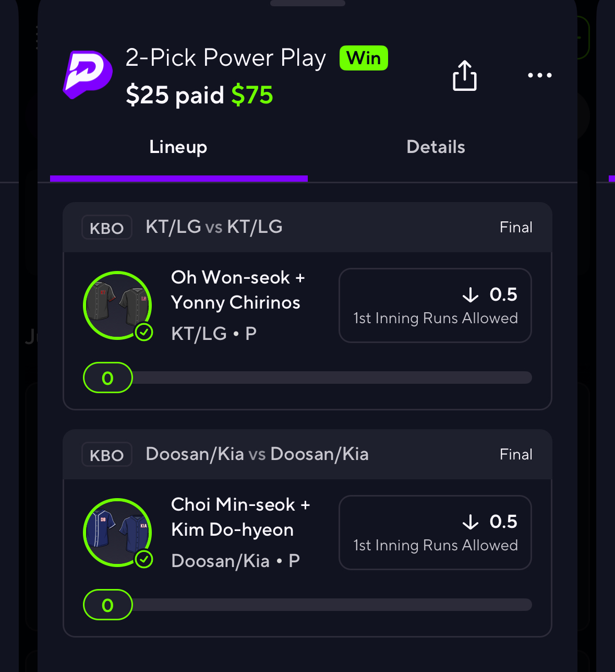Tap green checkmark on Doosan/Kia avatar

(x=144, y=559)
